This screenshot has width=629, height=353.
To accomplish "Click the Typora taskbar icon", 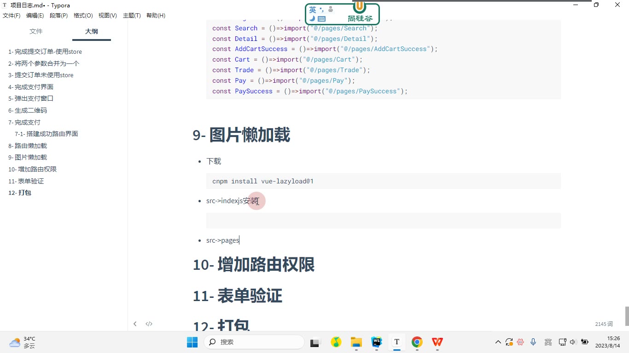I will coord(396,342).
